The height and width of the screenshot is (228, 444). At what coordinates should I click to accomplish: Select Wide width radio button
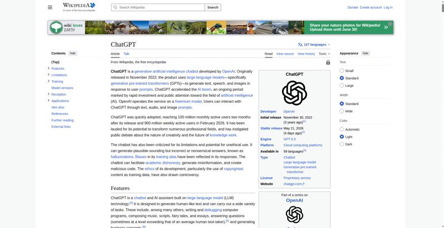[342, 111]
